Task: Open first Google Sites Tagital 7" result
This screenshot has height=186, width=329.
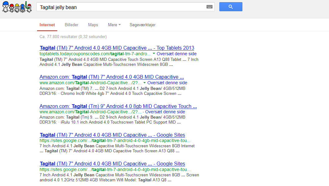Action: click(x=112, y=135)
